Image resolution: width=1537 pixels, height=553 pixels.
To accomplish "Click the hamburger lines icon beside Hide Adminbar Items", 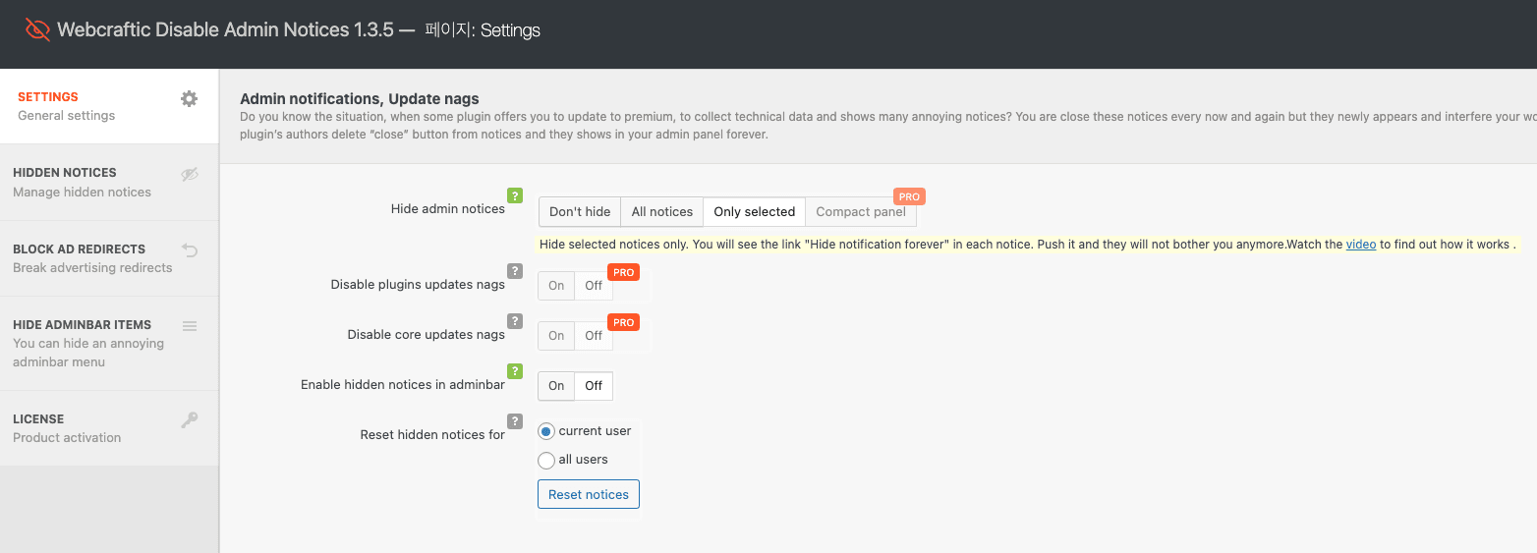I will [x=190, y=326].
